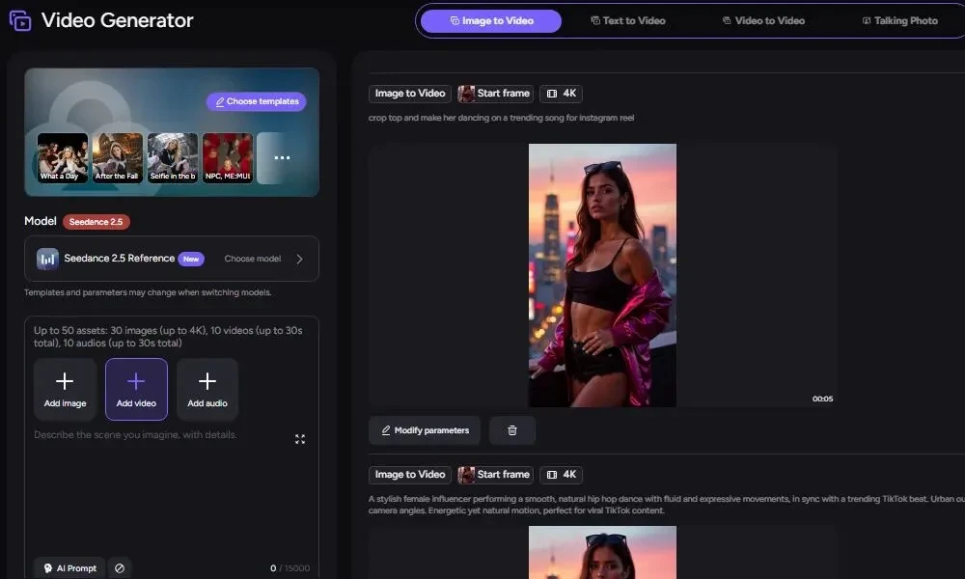The image size is (965, 579).
Task: Click 4K tag on second result
Action: pos(562,475)
